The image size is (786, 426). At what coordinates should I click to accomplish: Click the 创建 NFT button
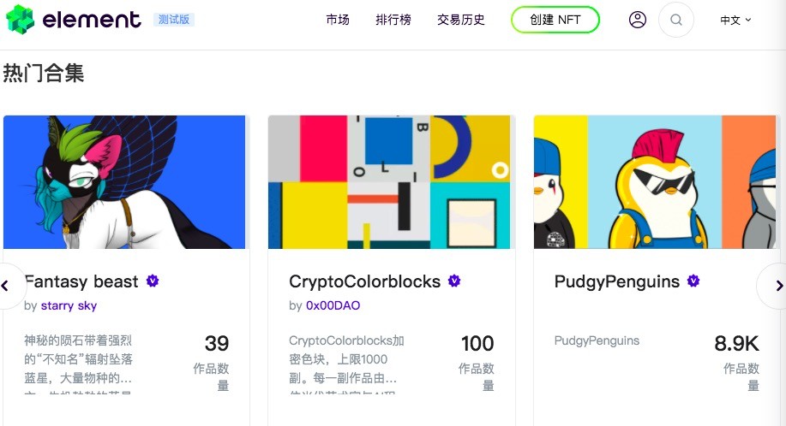coord(555,20)
